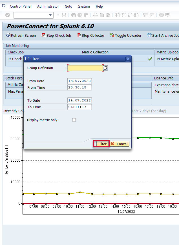
Task: Open the command field dropdown arrow
Action: [x=50, y=15]
